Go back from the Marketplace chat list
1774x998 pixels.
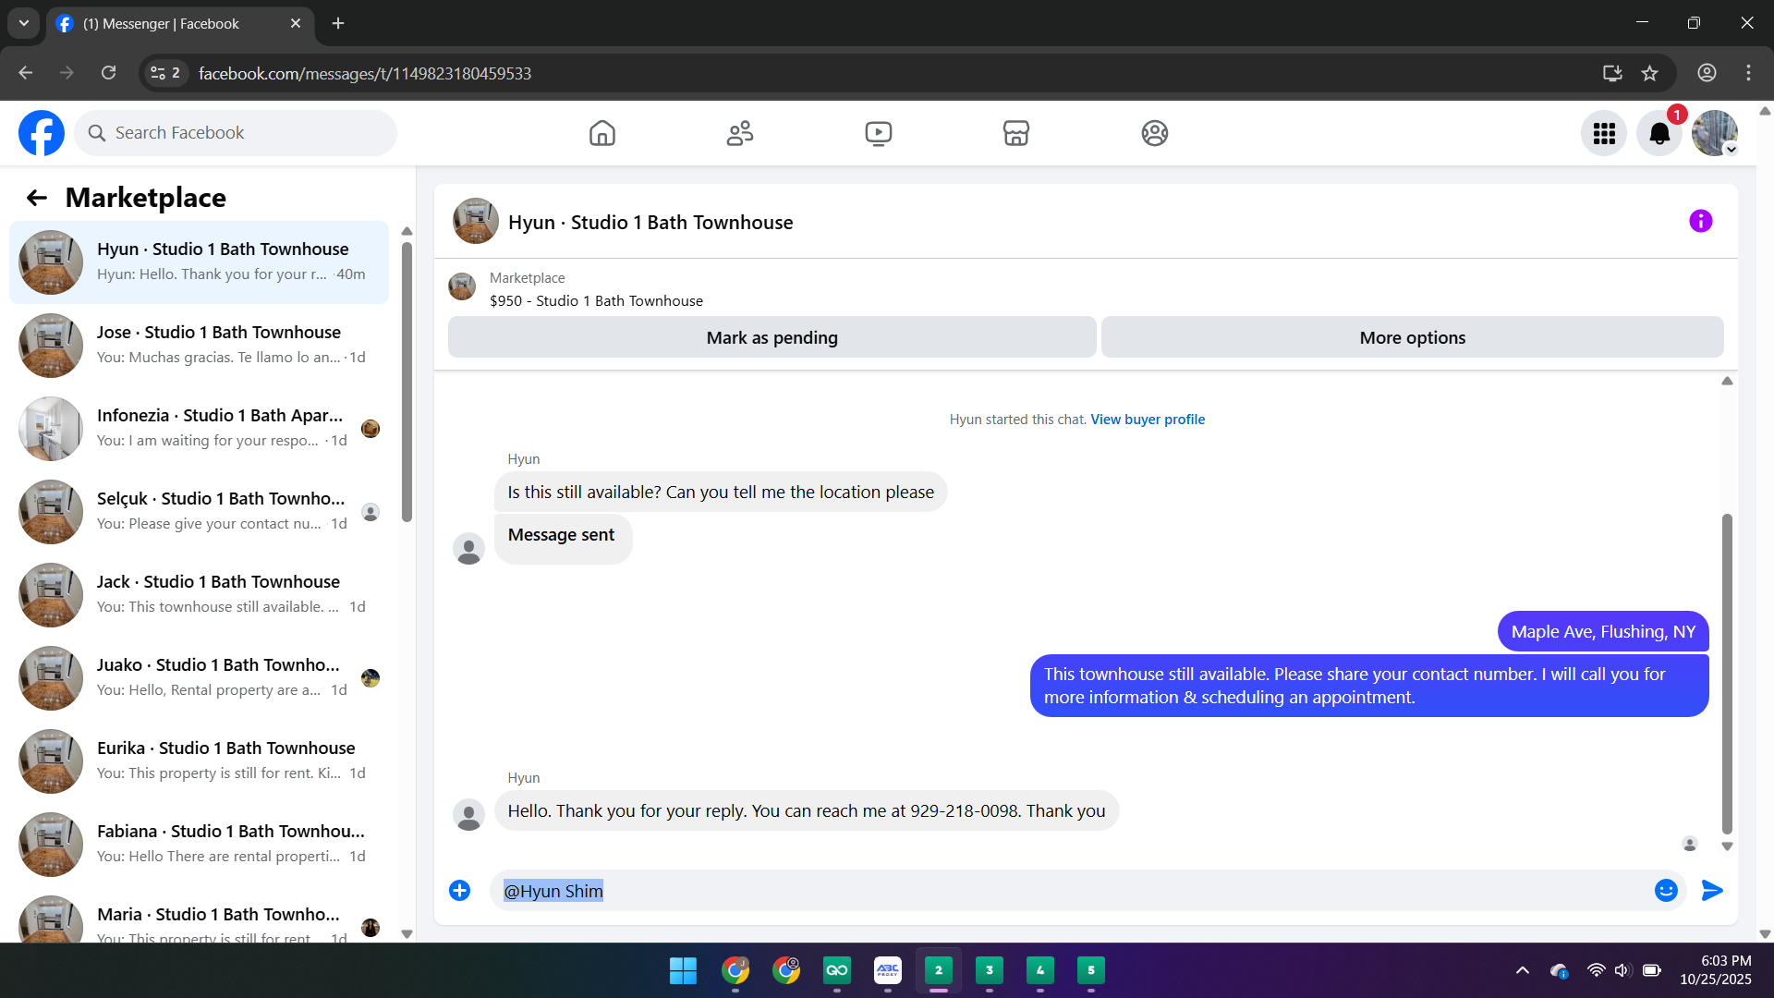[37, 198]
